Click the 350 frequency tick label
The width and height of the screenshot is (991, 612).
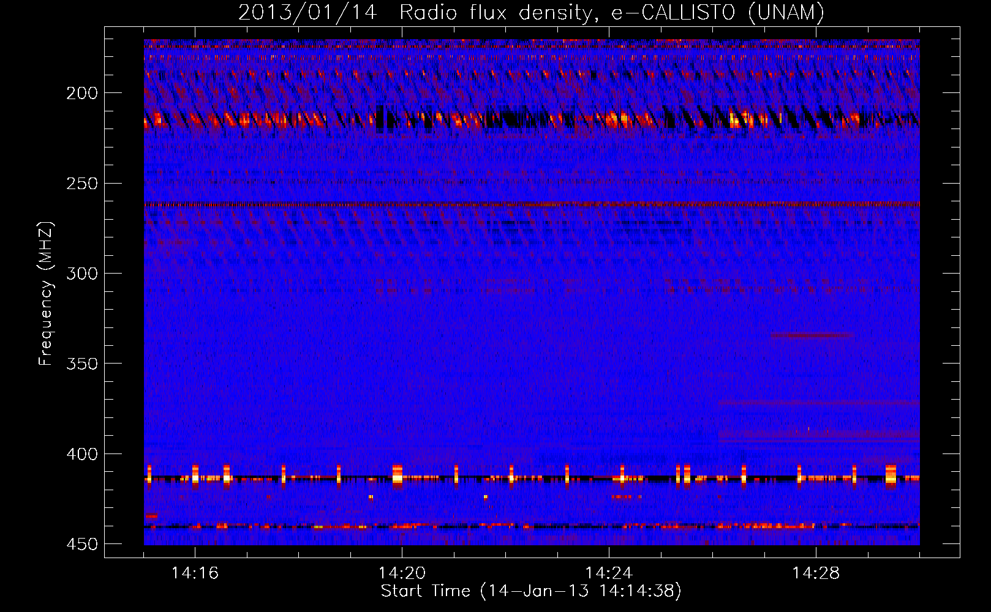click(x=82, y=364)
